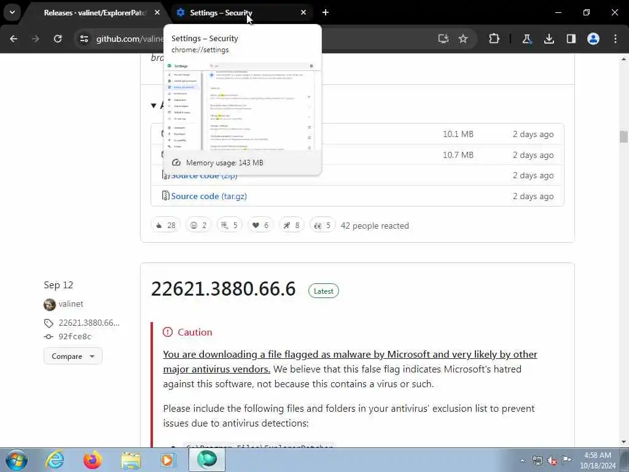Click the flagged as malware warning link
The image size is (629, 472).
(350, 361)
